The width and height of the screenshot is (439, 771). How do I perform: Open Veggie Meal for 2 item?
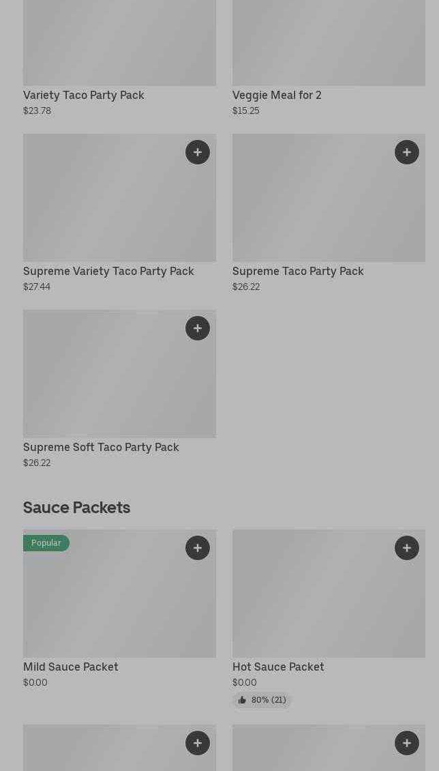click(277, 95)
